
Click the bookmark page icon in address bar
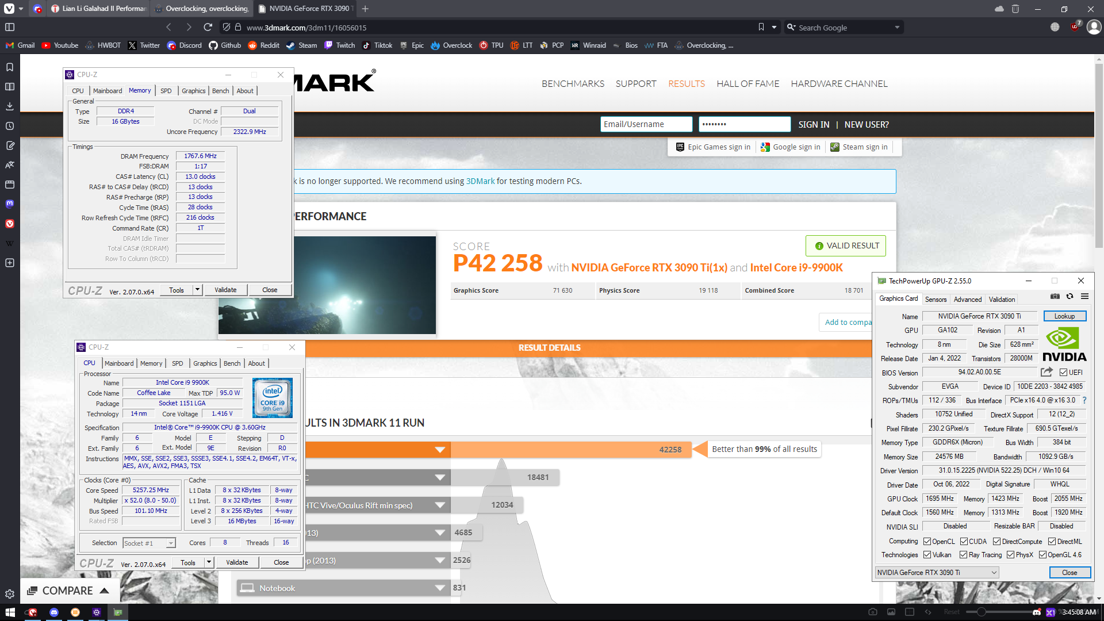761,27
